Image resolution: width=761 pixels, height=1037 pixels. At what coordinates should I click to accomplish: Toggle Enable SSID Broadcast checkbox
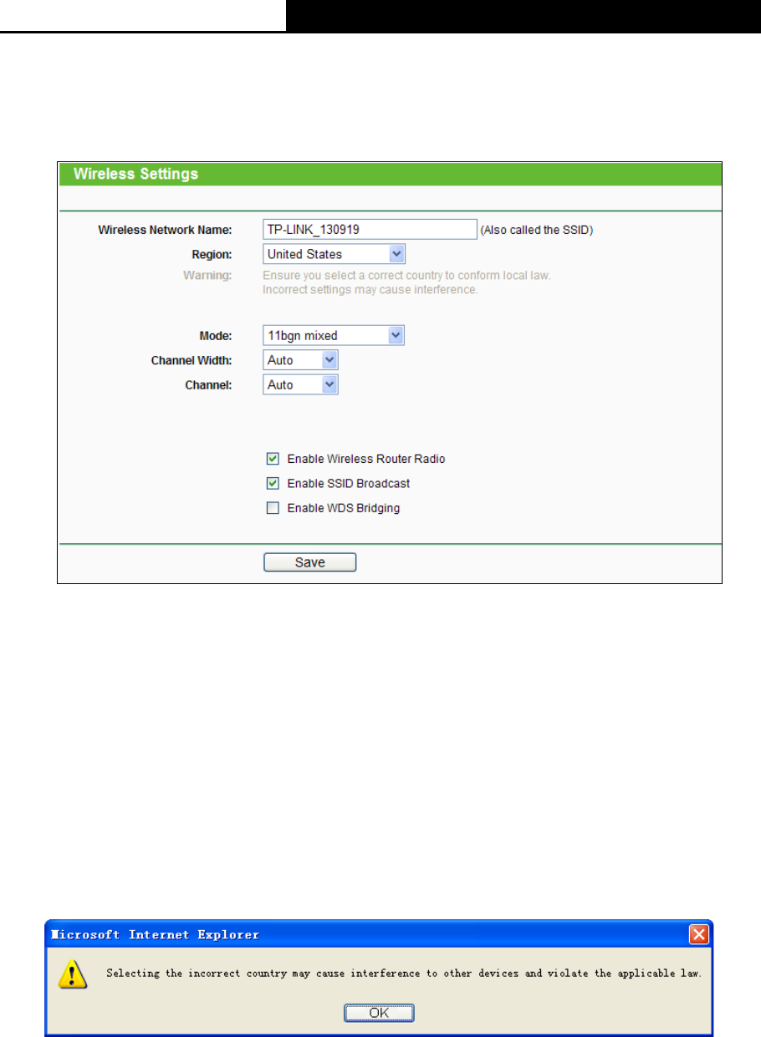click(x=272, y=483)
